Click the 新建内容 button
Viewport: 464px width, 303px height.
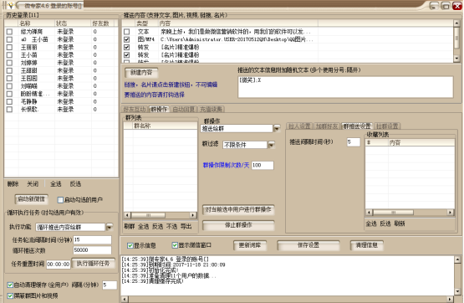(141, 73)
